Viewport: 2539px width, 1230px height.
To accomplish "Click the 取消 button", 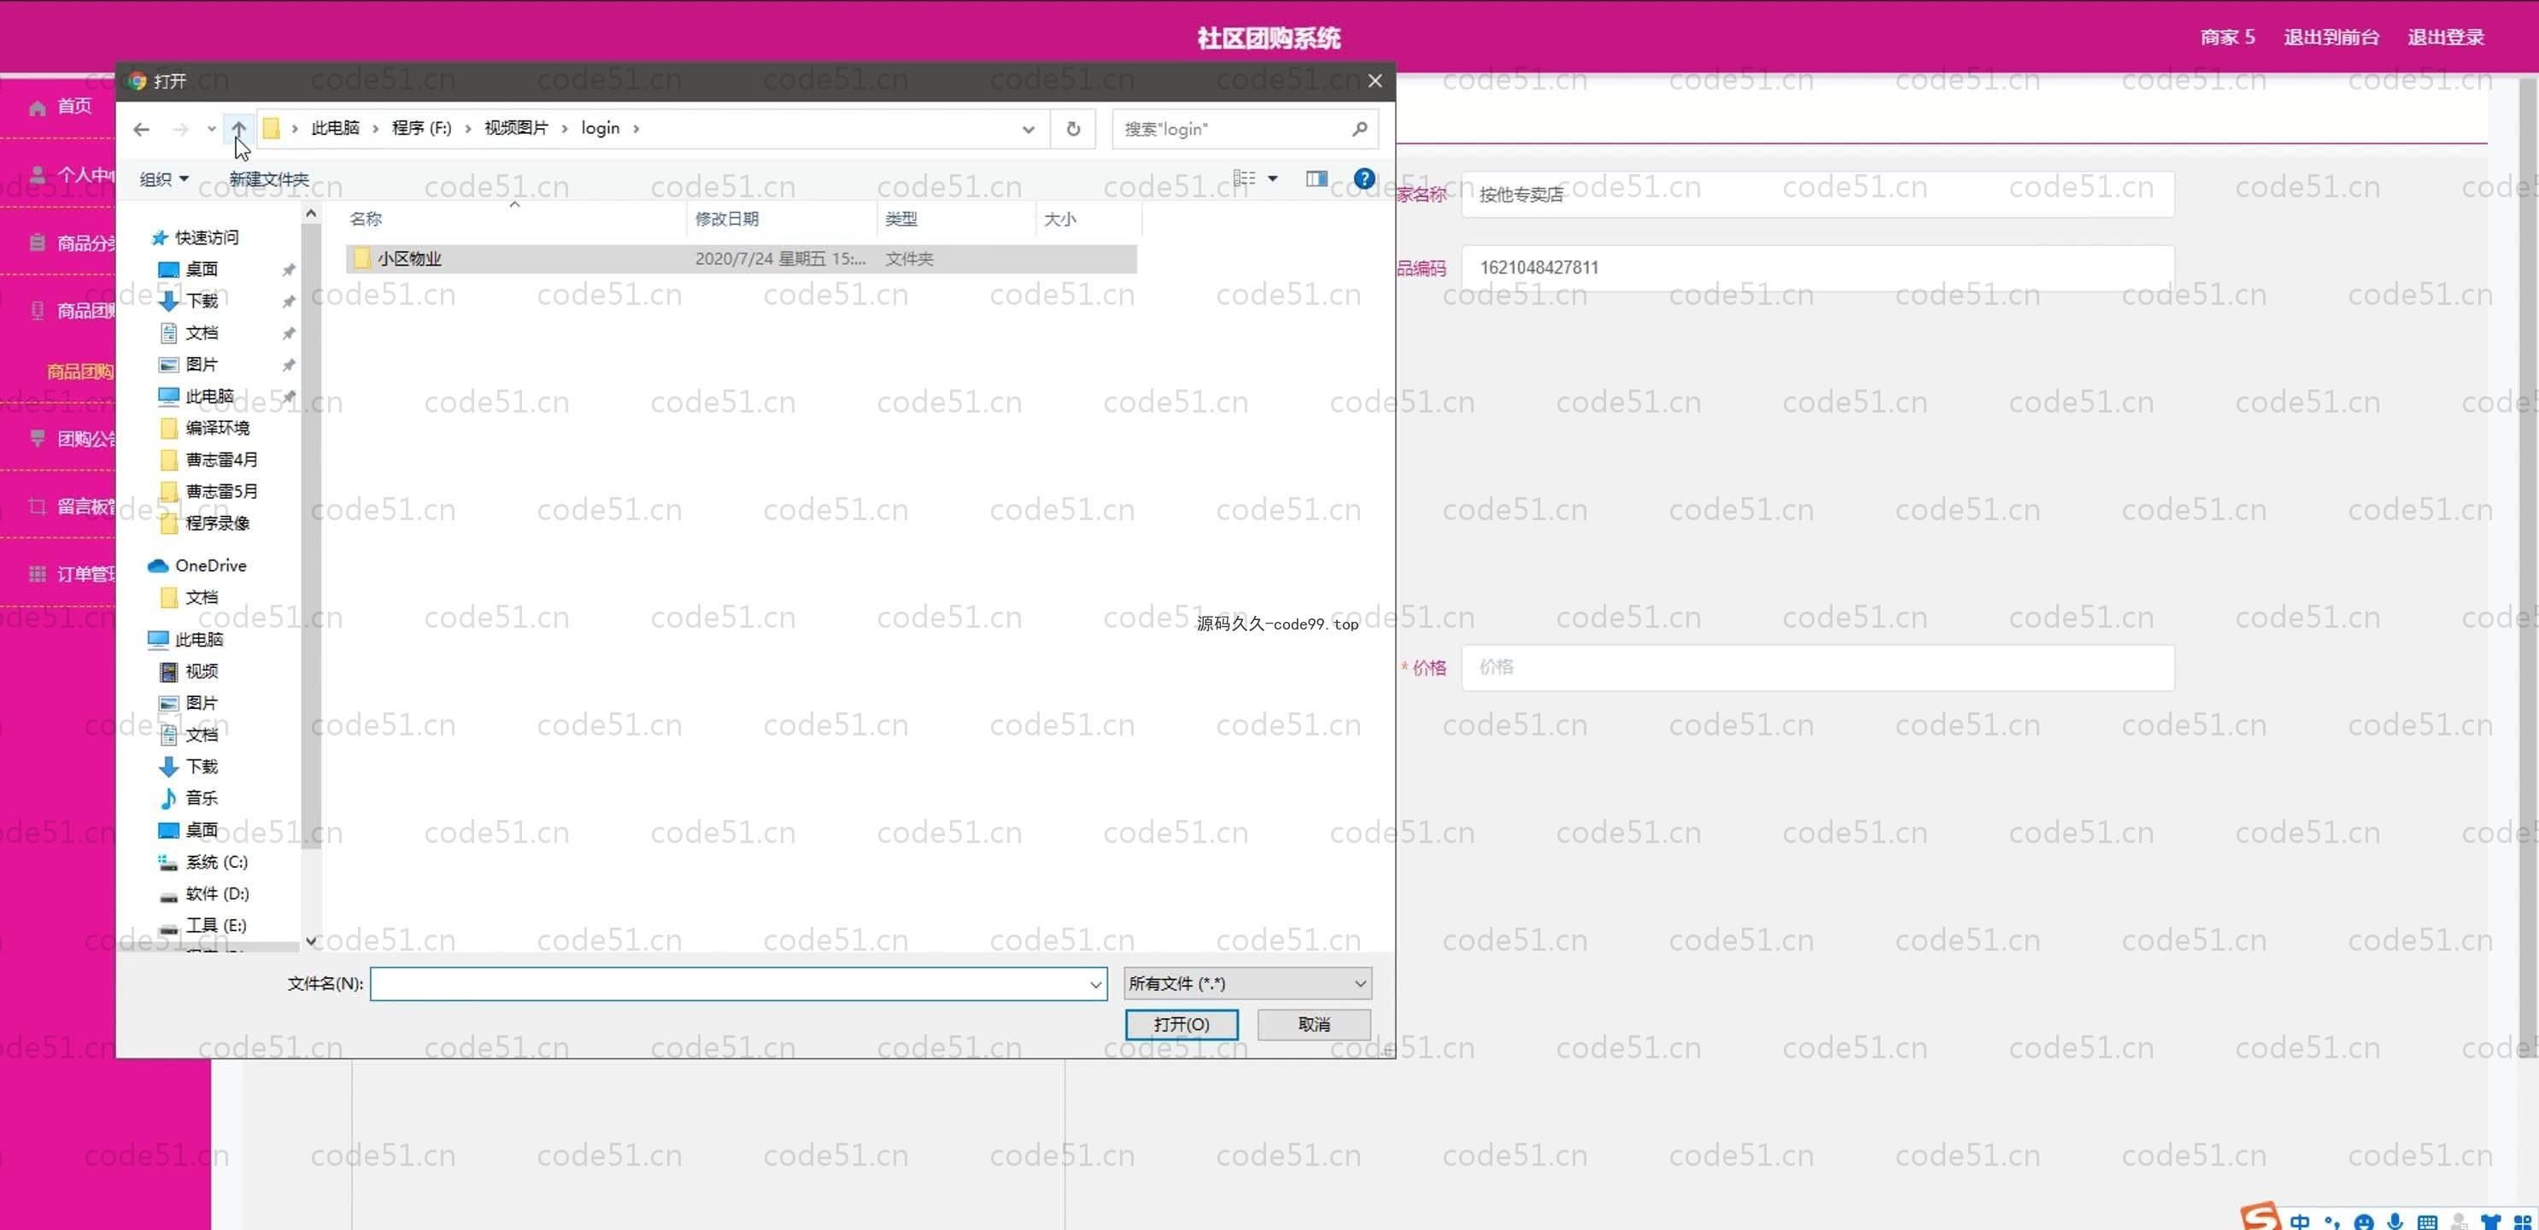I will click(x=1313, y=1024).
